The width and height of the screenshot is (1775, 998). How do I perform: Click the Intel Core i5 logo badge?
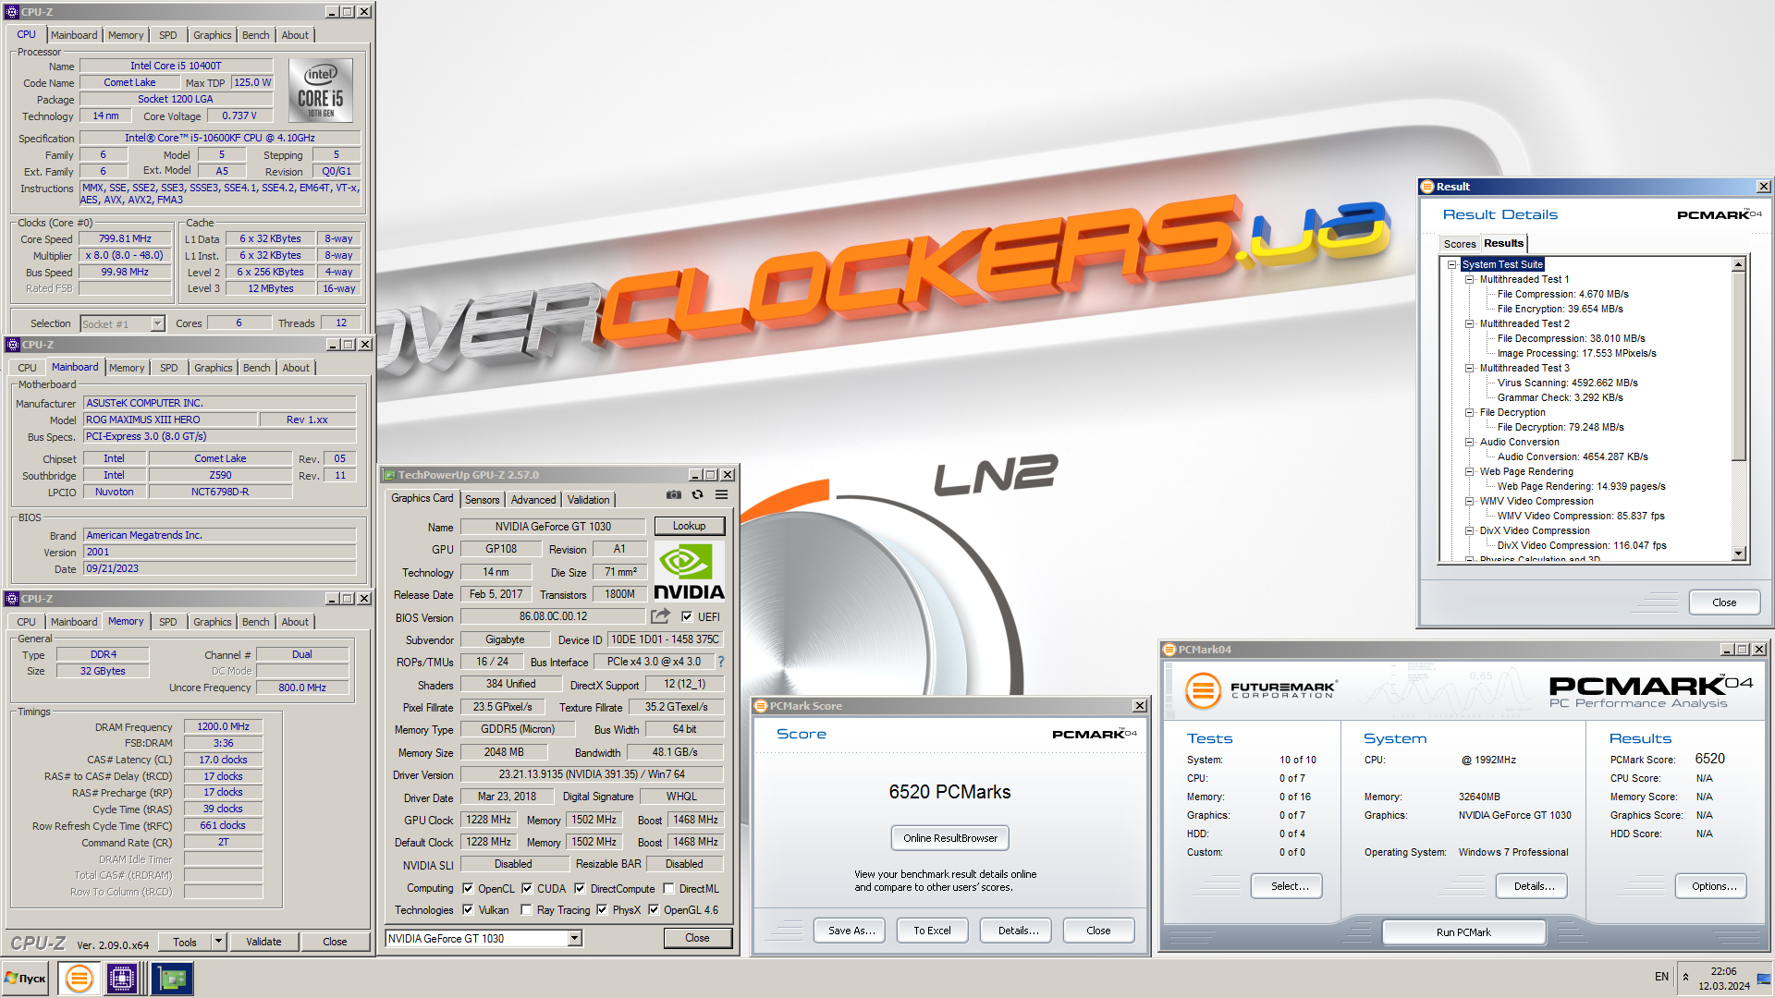(x=321, y=91)
